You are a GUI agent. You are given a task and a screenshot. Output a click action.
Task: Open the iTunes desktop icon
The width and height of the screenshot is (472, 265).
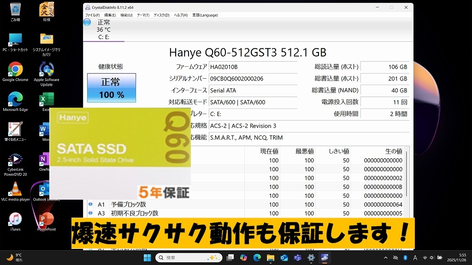pos(15,222)
